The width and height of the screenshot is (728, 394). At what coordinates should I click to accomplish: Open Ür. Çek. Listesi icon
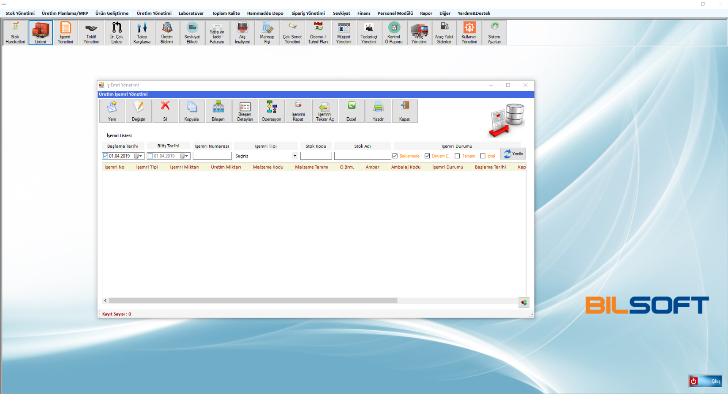(117, 32)
